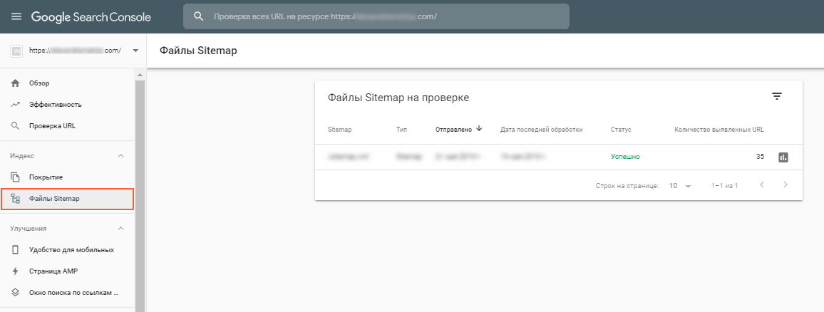Go to next page of sitemaps
Viewport: 824px width, 312px height.
[785, 185]
